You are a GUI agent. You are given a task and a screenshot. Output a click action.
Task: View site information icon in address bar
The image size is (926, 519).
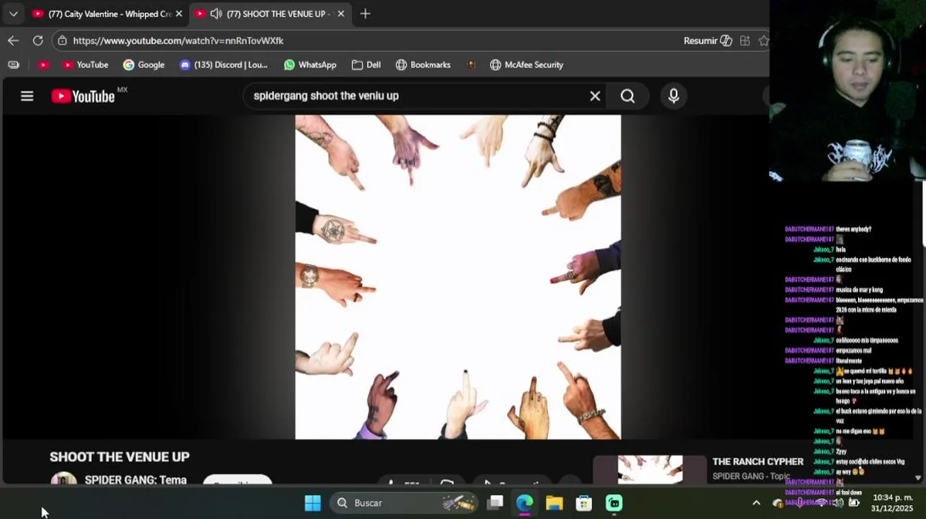tap(62, 40)
